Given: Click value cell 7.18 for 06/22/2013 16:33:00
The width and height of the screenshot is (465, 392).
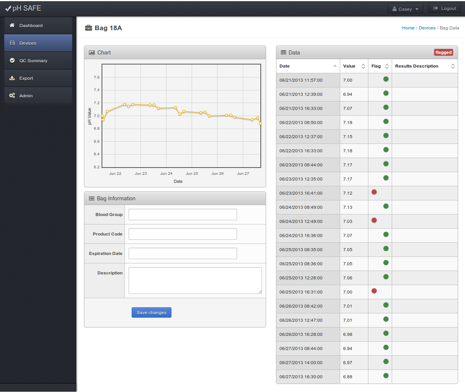Looking at the screenshot, I should click(x=354, y=151).
